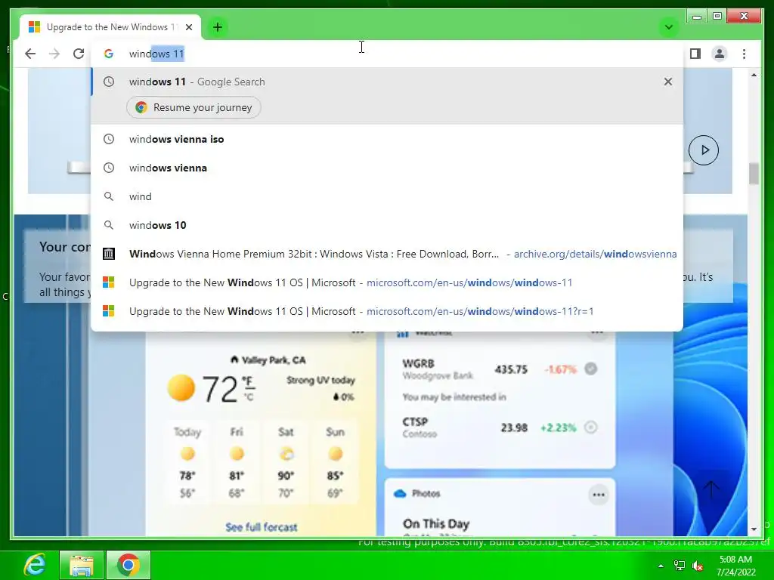This screenshot has width=774, height=580.
Task: Click the forward navigation arrow
Action: [54, 54]
